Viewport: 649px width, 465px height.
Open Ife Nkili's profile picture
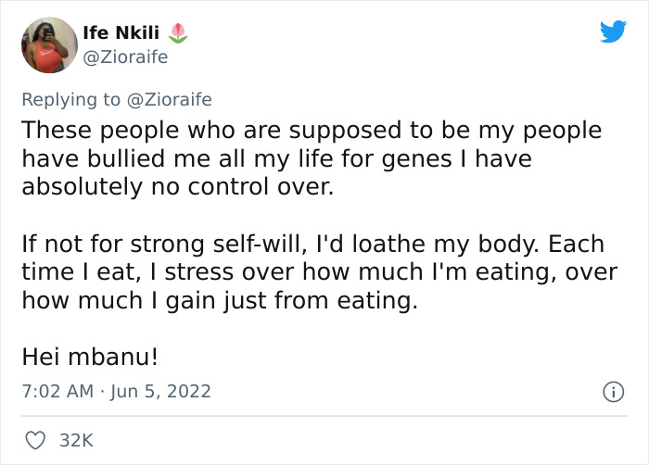[48, 45]
